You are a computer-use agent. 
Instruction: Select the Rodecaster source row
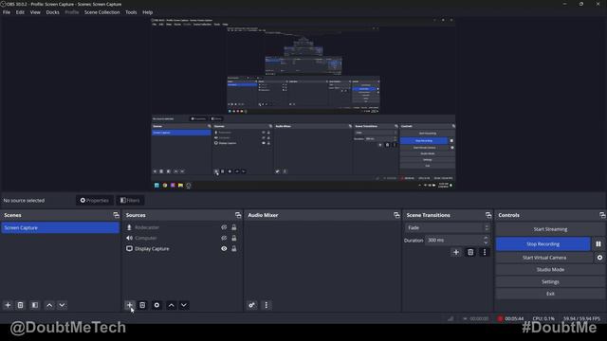(x=182, y=227)
